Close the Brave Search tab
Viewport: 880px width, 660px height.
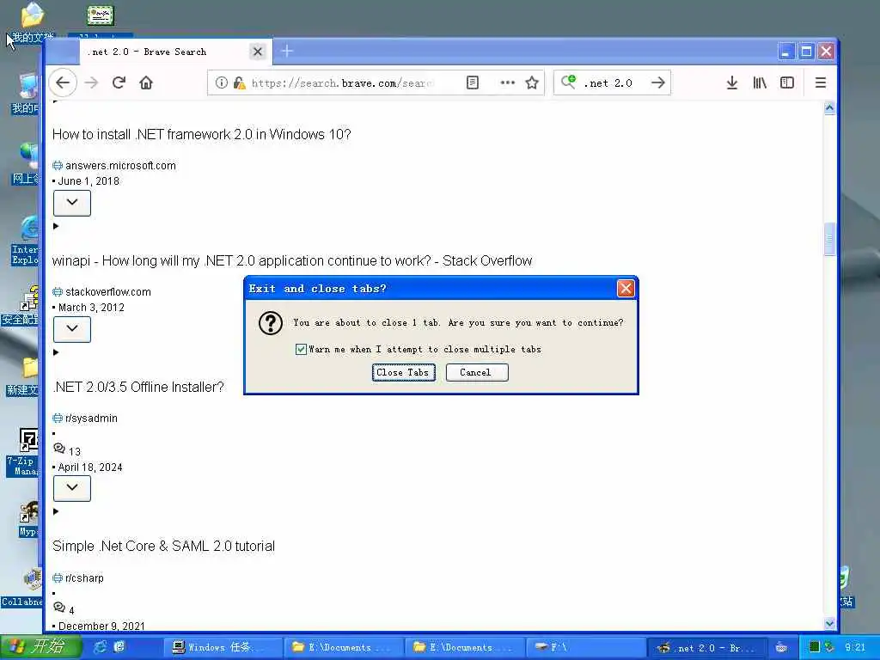[258, 52]
